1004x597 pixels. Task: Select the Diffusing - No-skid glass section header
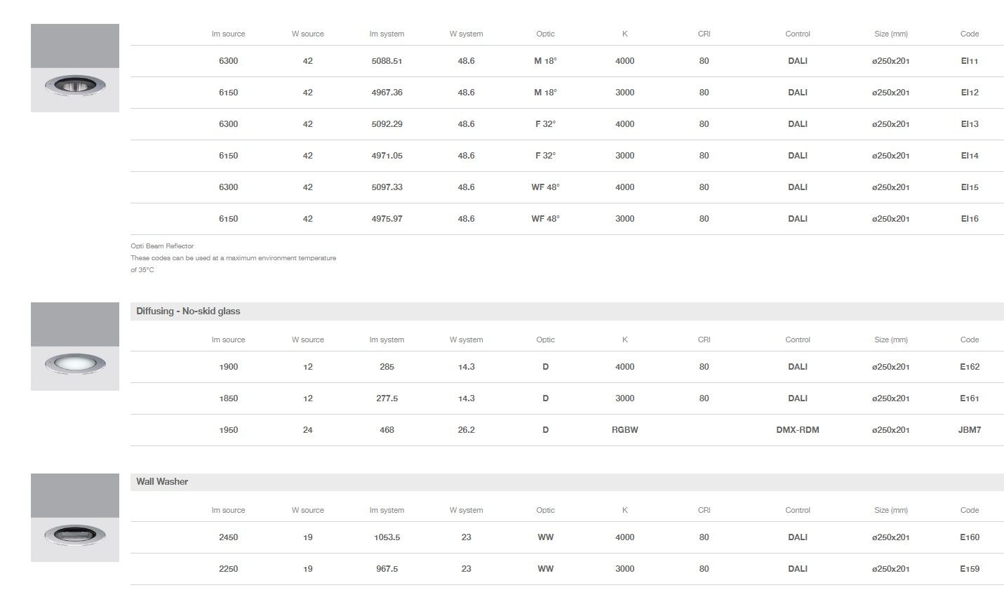[188, 311]
